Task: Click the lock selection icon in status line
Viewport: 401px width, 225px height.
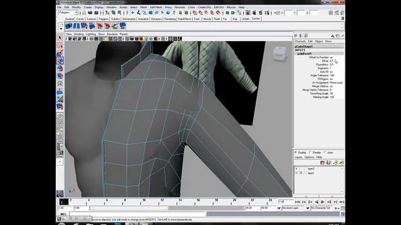Action: pyautogui.click(x=180, y=12)
